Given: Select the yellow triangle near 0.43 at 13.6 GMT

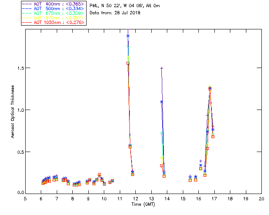Looking at the screenshot, I should (161, 157).
